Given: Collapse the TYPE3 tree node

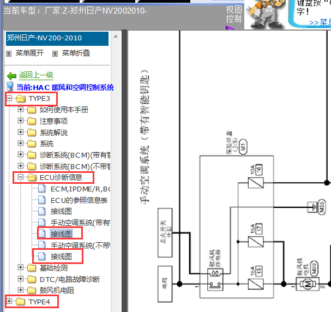Looking at the screenshot, I should tap(9, 98).
